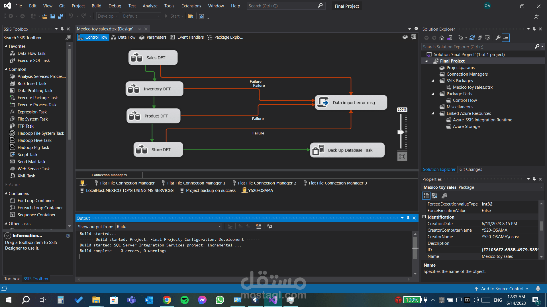Click the designer zoom slider handle

pos(401,132)
